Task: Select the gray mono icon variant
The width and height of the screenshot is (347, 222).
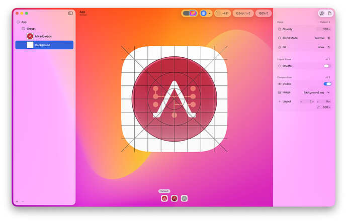Action: click(x=184, y=198)
